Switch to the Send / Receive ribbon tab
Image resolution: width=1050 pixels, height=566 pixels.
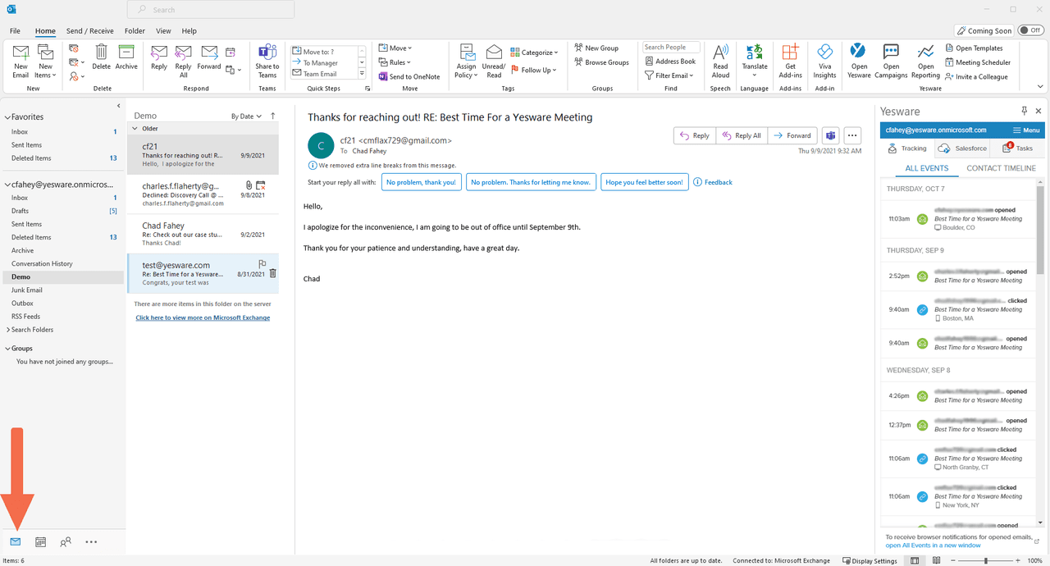(90, 31)
